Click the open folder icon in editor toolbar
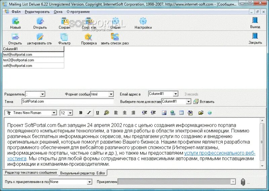Image resolution: width=269 pixels, height=191 pixels. pyautogui.click(x=201, y=113)
